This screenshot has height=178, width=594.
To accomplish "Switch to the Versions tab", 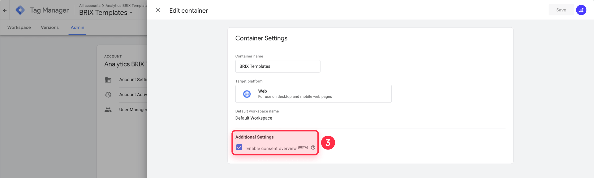I will click(x=50, y=28).
